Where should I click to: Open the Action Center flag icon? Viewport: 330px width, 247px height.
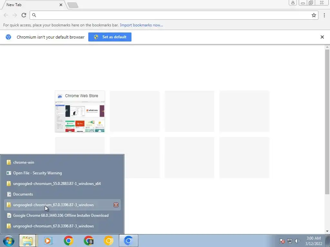coord(282,241)
